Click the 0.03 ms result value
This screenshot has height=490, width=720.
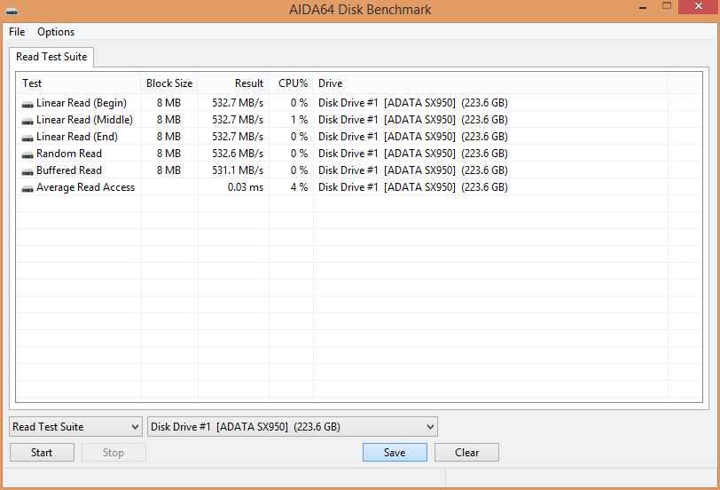pyautogui.click(x=246, y=187)
